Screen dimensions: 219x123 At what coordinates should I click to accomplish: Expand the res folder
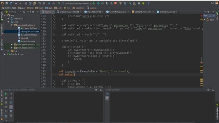(x=8, y=51)
